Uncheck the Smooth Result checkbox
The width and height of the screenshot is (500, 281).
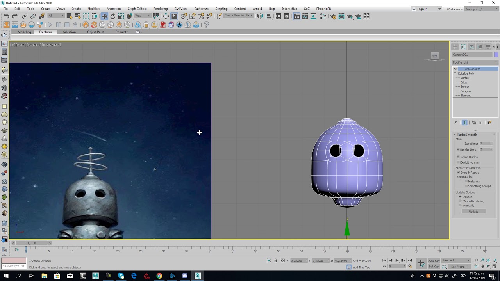[458, 173]
